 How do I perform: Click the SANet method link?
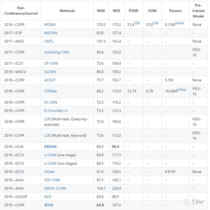49,172
